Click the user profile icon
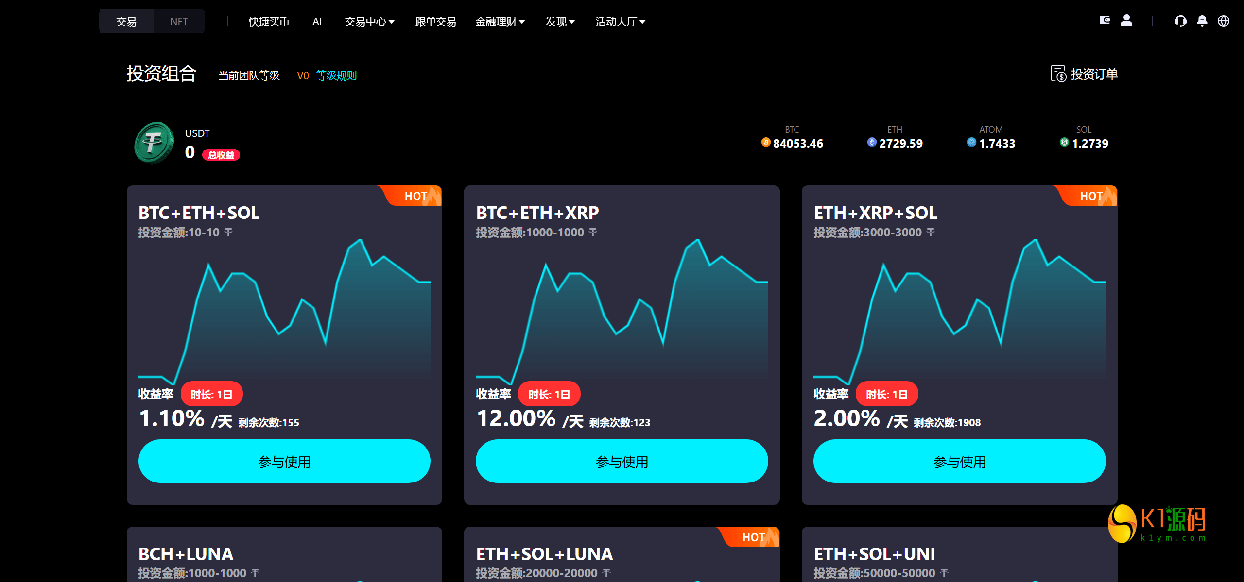The image size is (1244, 582). pos(1127,20)
